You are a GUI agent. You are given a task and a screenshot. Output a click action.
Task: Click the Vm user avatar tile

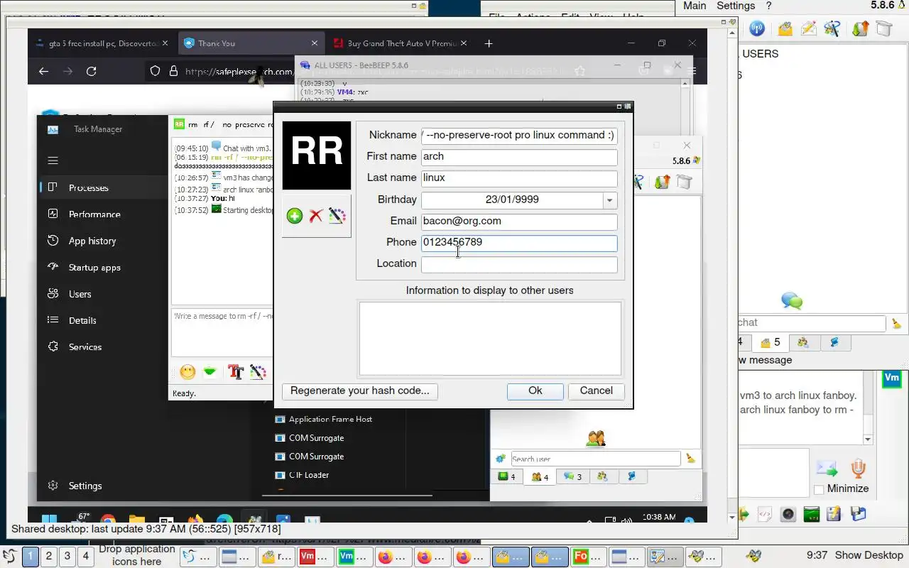(891, 378)
